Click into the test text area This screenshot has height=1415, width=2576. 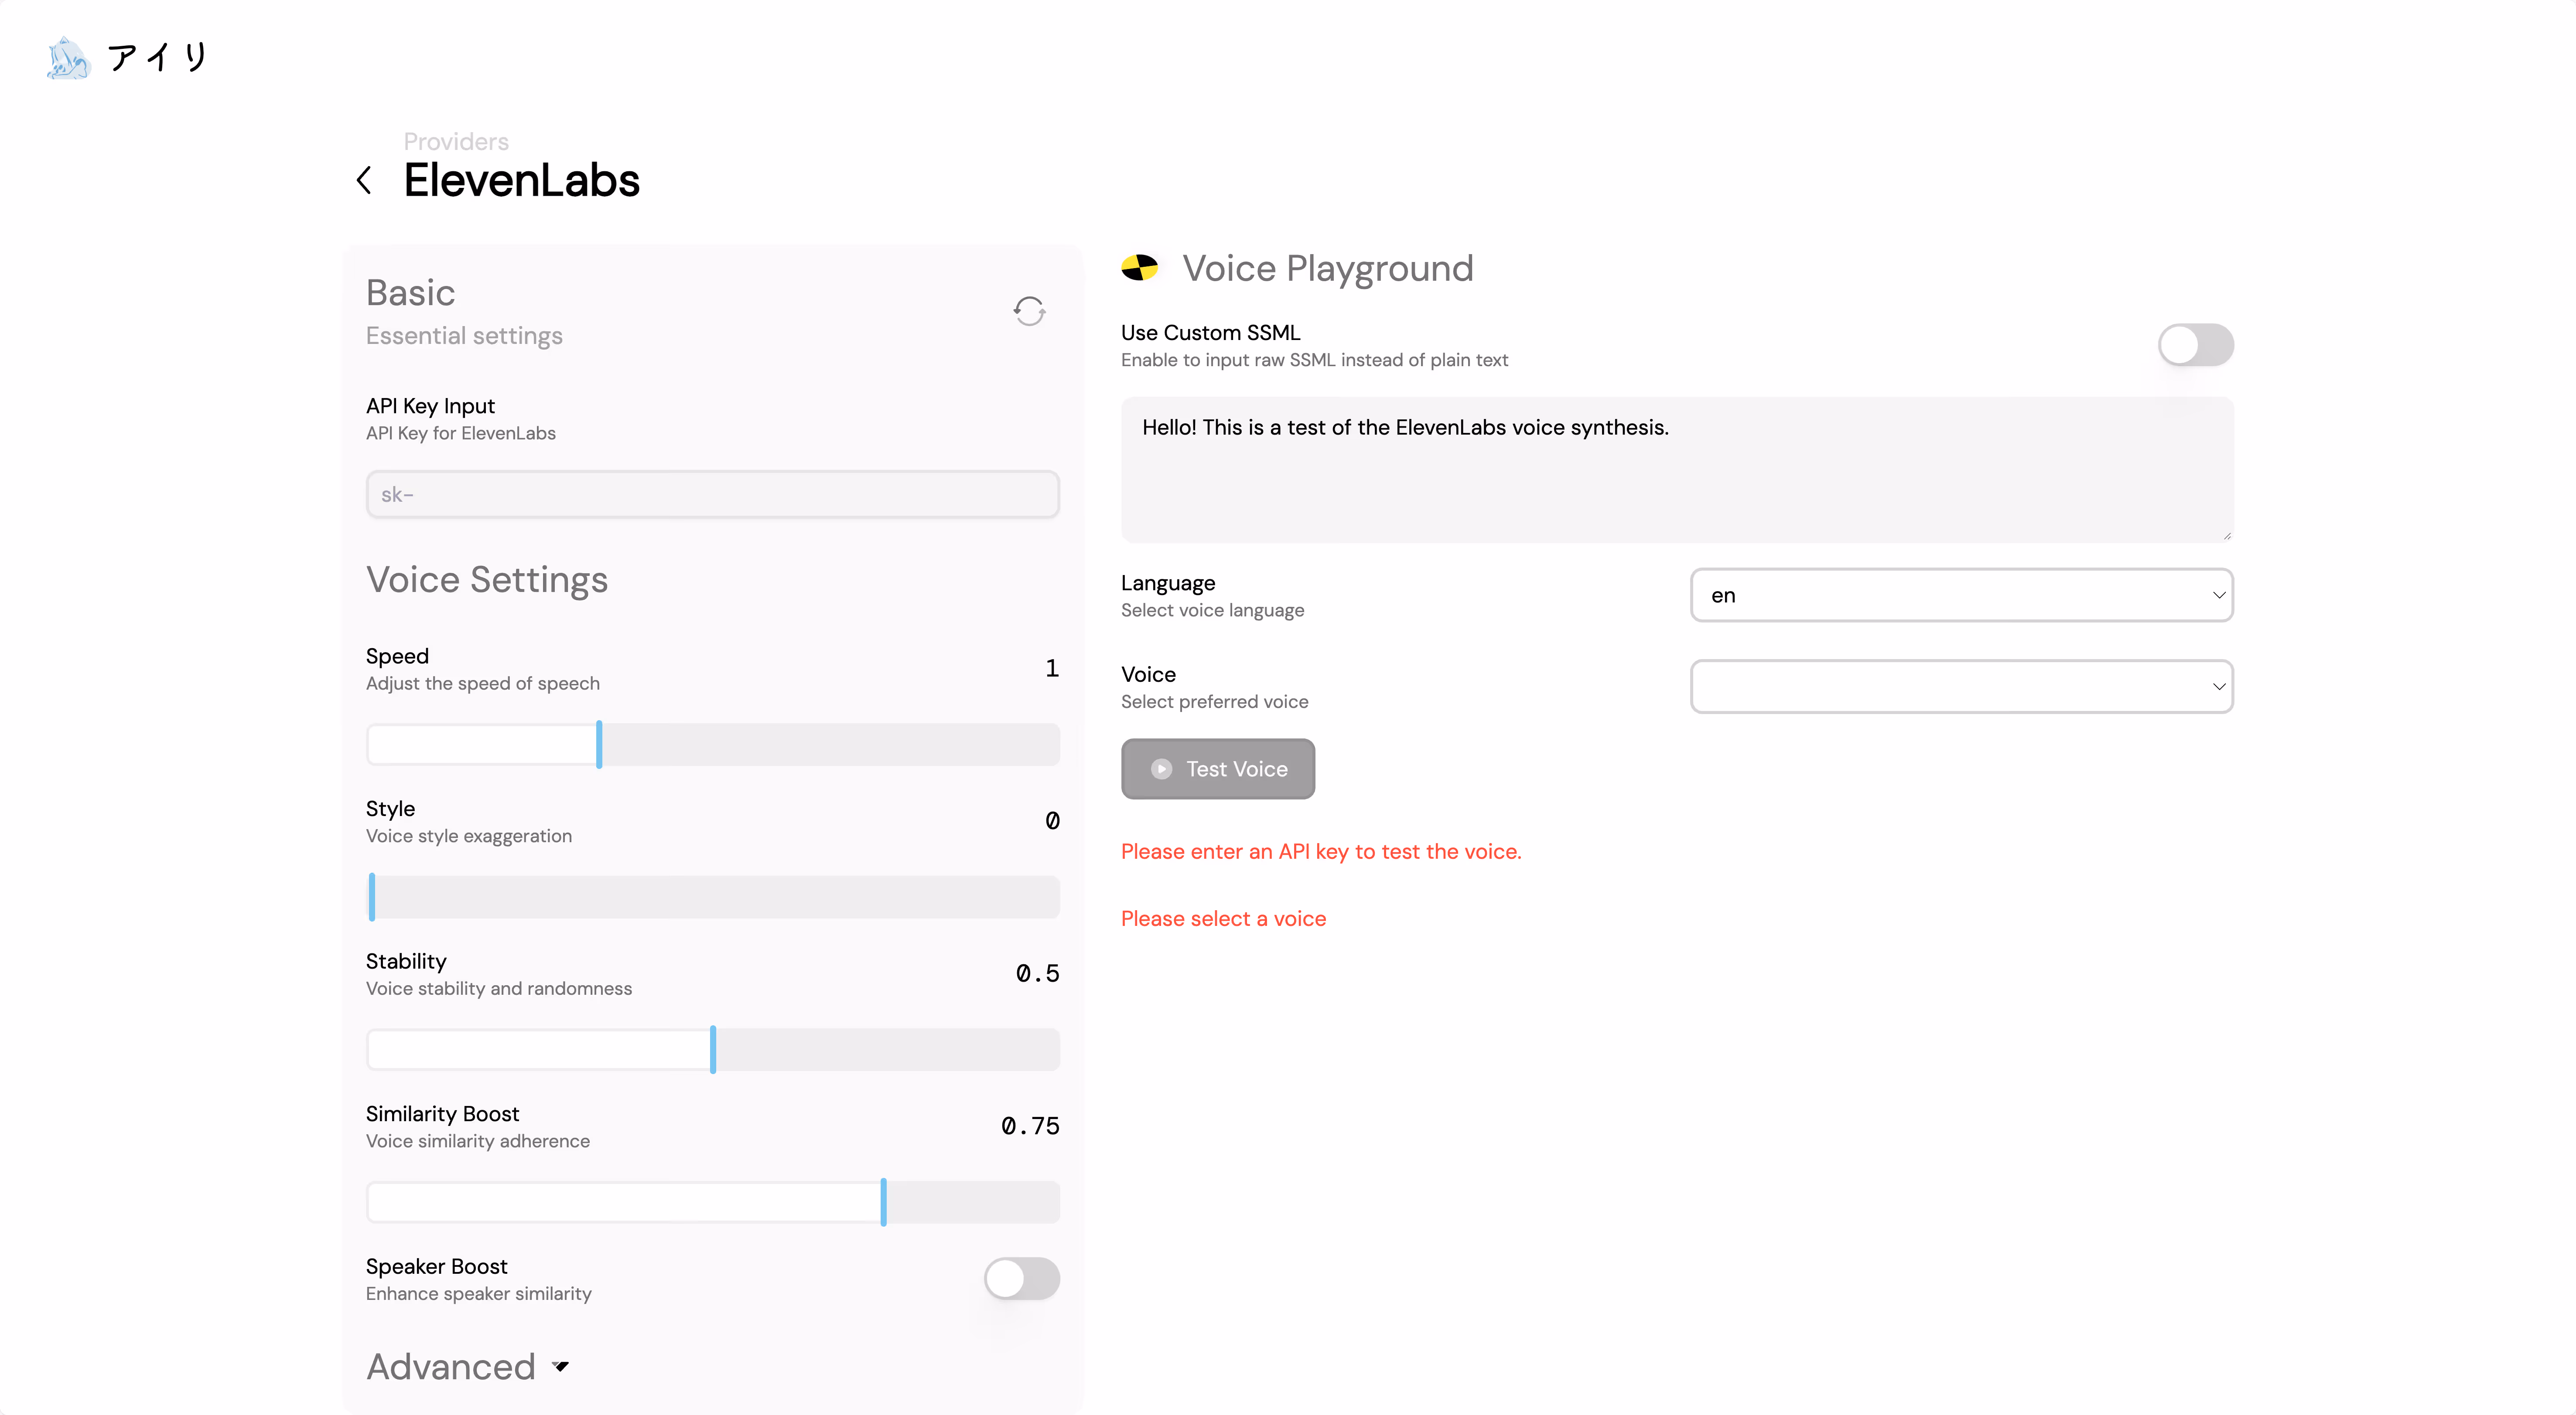coord(1676,469)
